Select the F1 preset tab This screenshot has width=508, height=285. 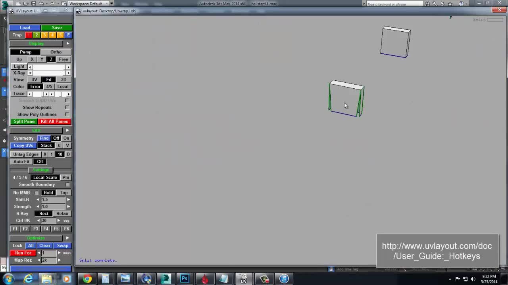point(15,229)
